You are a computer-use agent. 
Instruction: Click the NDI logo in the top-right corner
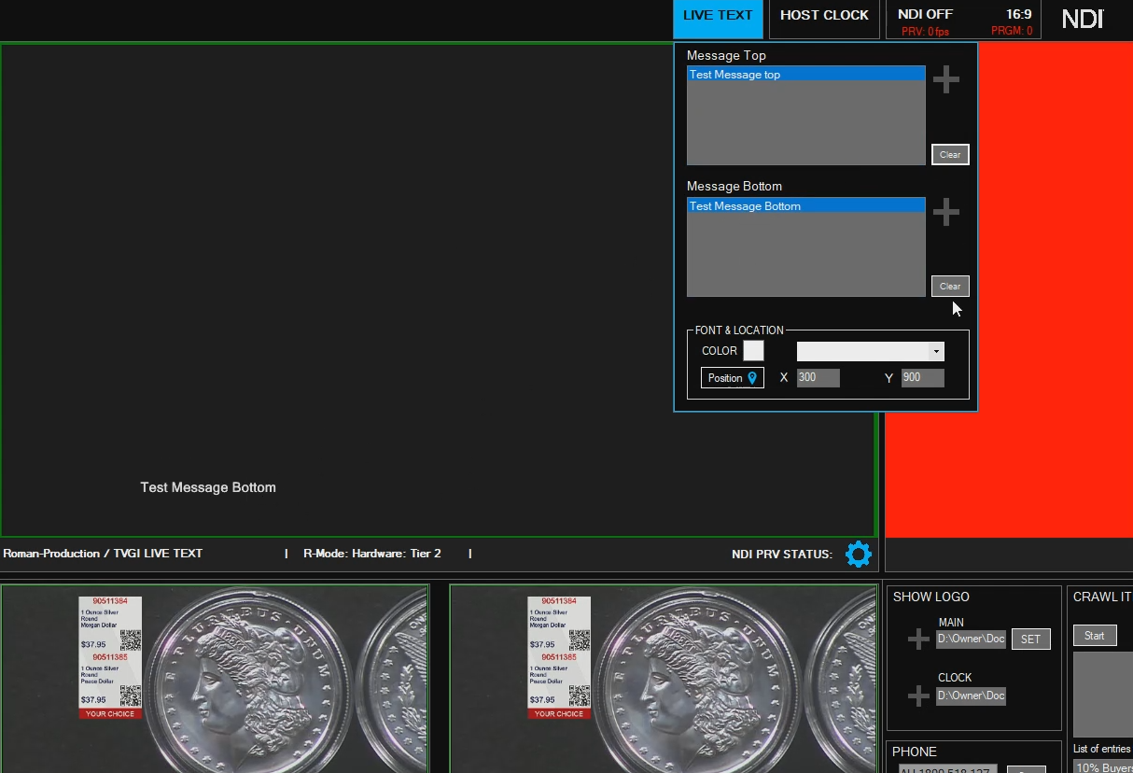1083,19
